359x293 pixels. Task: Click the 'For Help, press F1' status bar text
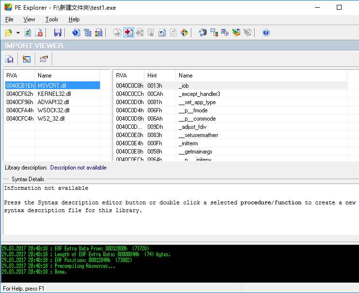point(23,289)
